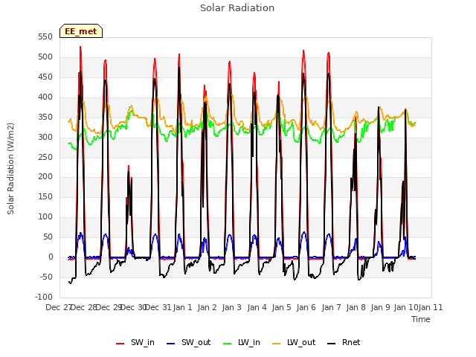Click the Jan 1 x-axis tick label
Image resolution: width=476 pixels, height=357 pixels.
click(x=183, y=307)
